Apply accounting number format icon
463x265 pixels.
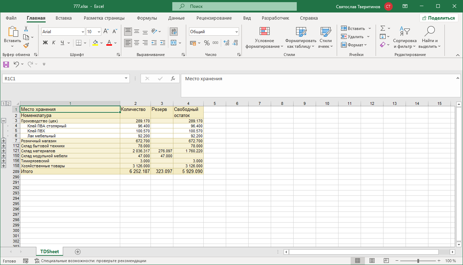pos(193,43)
